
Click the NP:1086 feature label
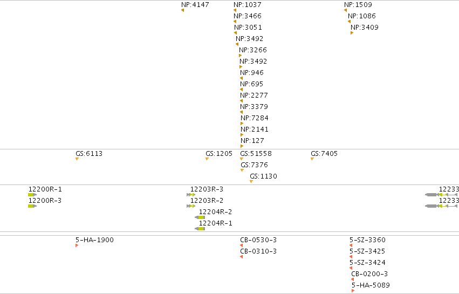pos(362,16)
